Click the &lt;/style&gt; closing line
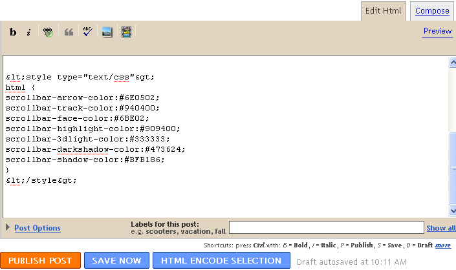456x270 pixels. [x=41, y=181]
